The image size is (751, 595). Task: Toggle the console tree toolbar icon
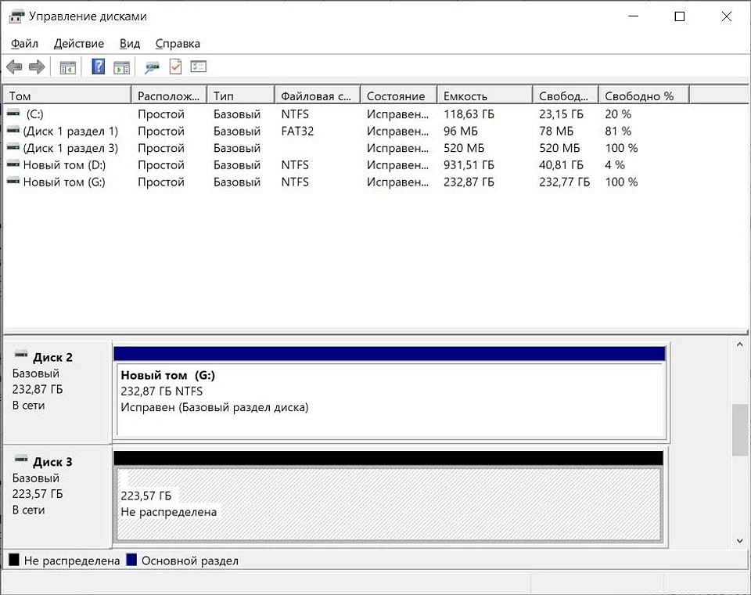click(67, 67)
